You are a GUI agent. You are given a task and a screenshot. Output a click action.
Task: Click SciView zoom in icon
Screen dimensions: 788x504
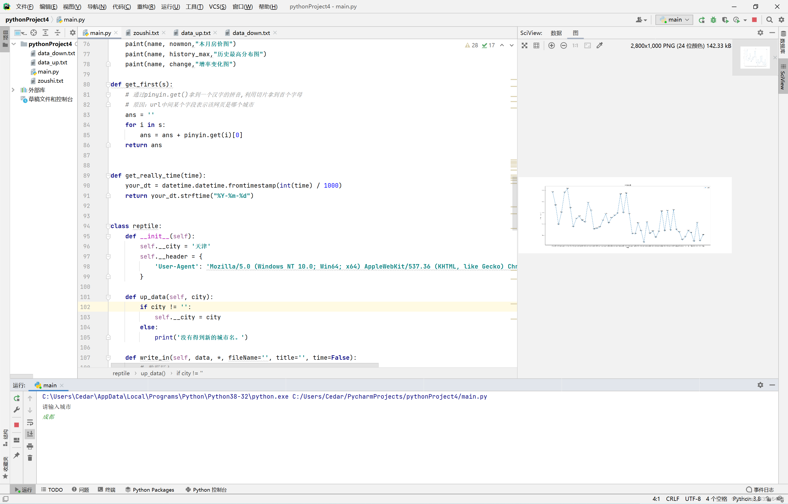coord(551,45)
